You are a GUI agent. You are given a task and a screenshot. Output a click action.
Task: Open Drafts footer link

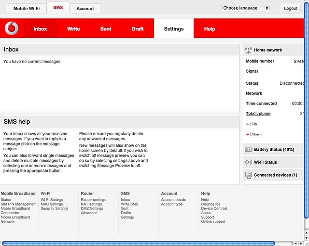tap(126, 213)
